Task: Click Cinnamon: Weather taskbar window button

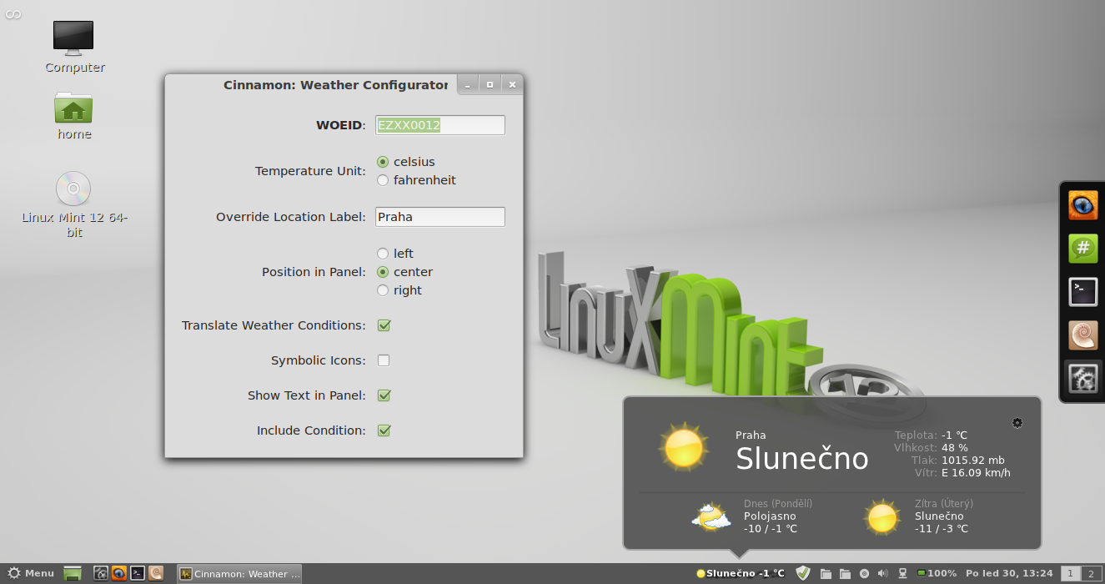Action: 239,573
